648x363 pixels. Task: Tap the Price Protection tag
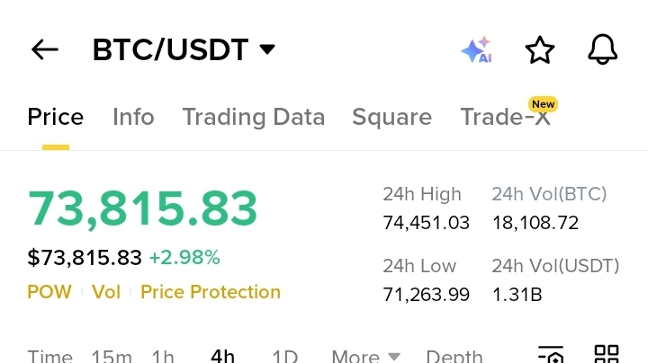click(x=211, y=292)
